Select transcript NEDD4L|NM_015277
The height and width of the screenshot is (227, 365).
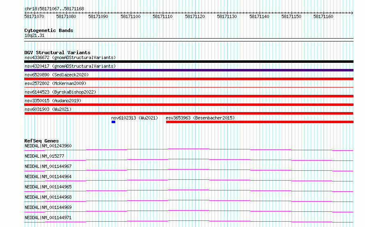pos(44,156)
